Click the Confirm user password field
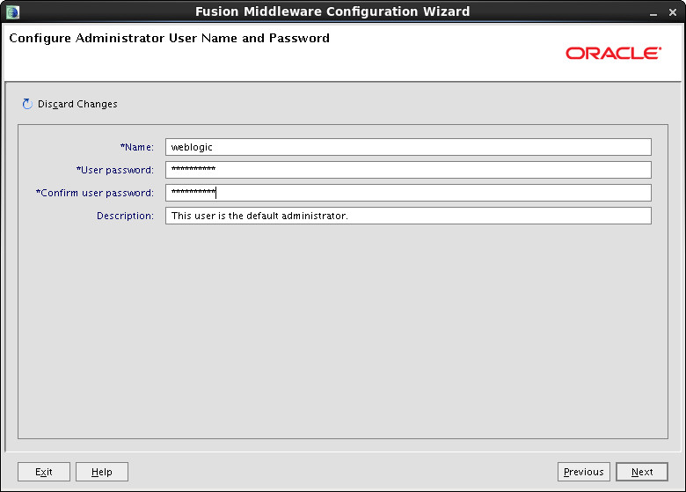This screenshot has height=492, width=686. click(408, 193)
